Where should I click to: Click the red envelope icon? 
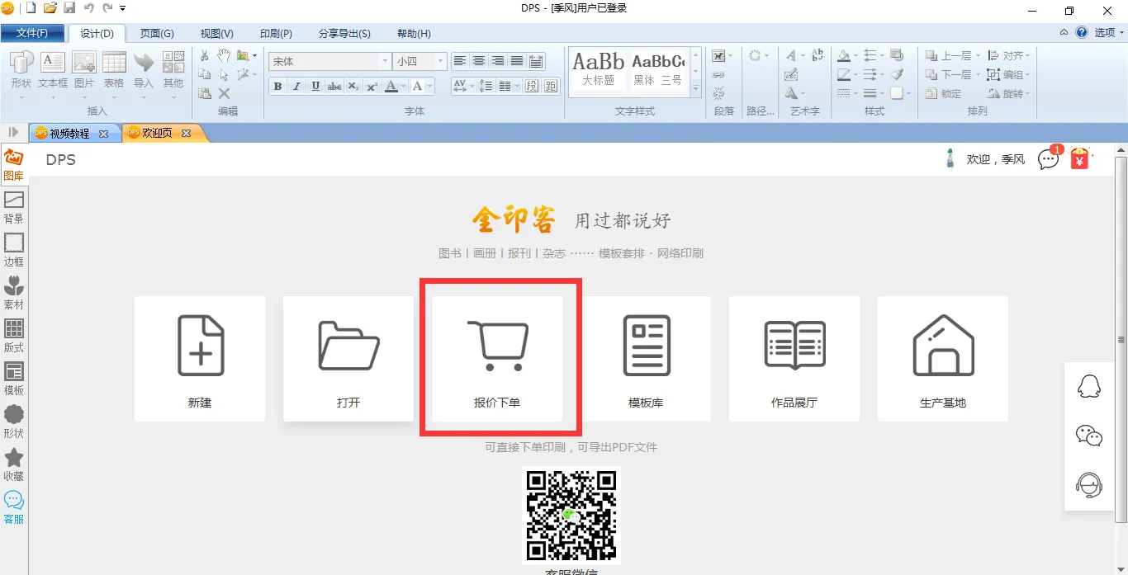coord(1079,158)
